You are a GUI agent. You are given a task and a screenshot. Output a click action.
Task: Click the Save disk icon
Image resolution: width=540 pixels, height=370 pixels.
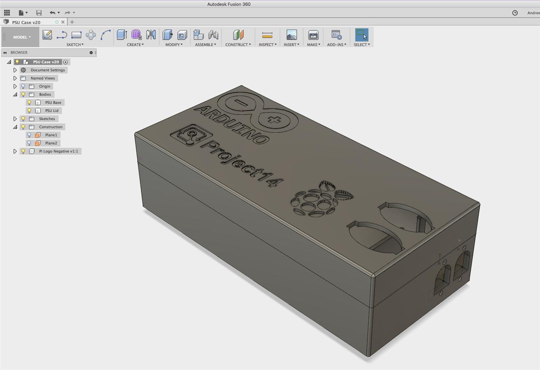(39, 13)
